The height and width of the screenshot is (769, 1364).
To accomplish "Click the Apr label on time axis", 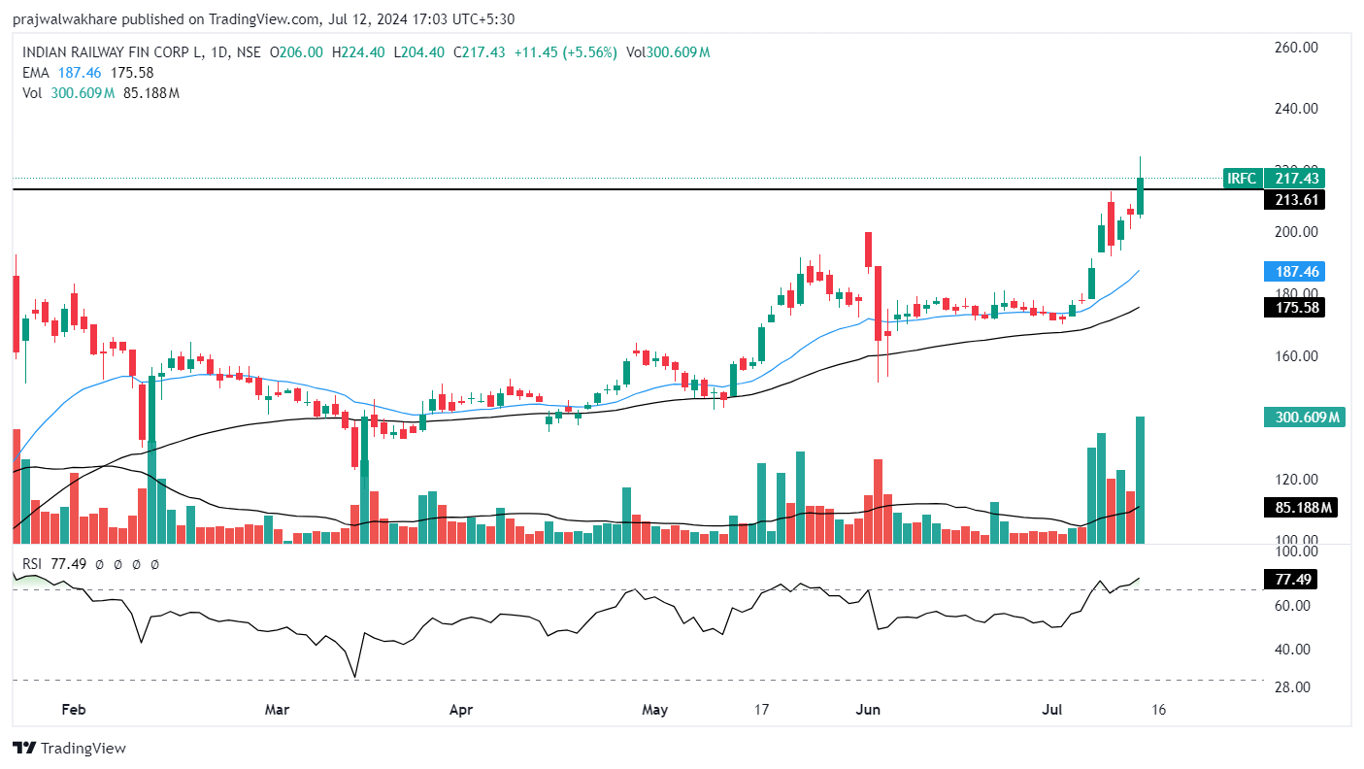I will (461, 710).
